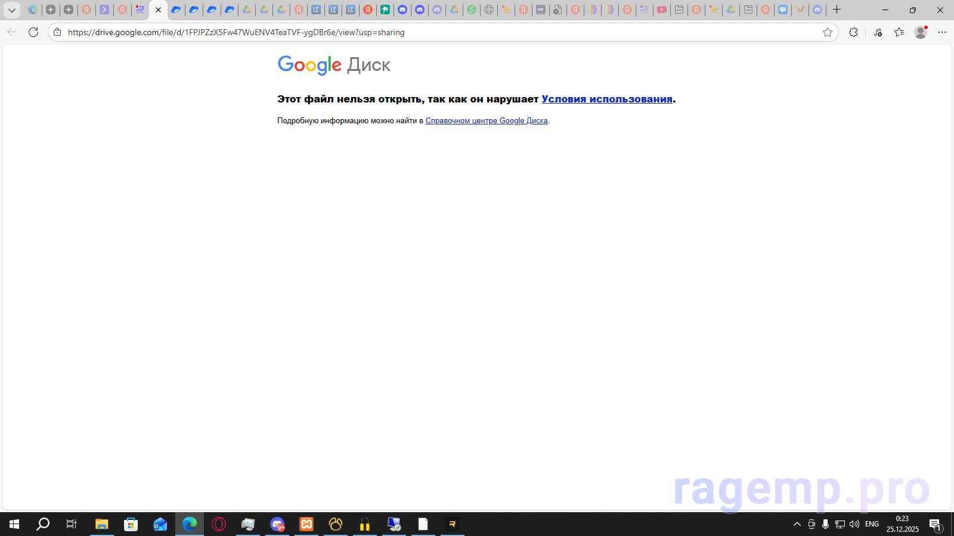Viewport: 954px width, 536px height.
Task: Open the browser extensions puzzle icon
Action: pos(854,32)
